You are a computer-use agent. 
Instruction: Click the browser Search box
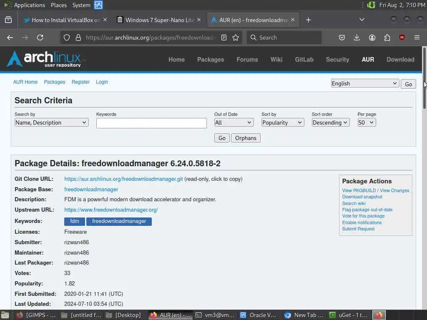(284, 37)
